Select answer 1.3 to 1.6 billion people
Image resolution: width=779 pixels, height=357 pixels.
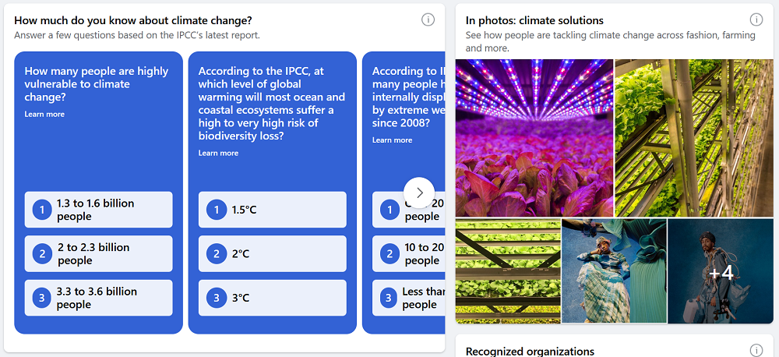(x=98, y=210)
